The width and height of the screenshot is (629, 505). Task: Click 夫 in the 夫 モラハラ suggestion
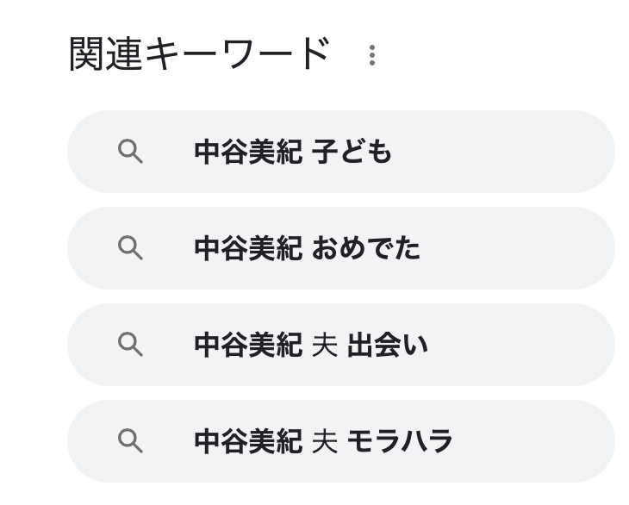325,441
